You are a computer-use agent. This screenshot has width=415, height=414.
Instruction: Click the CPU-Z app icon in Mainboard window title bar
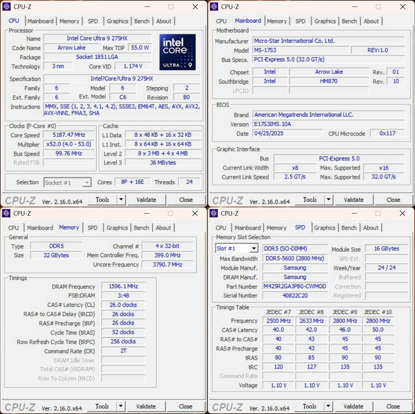pos(214,6)
